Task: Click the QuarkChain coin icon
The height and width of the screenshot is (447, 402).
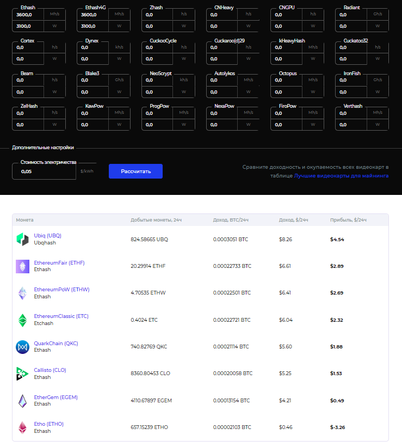Action: pos(22,347)
